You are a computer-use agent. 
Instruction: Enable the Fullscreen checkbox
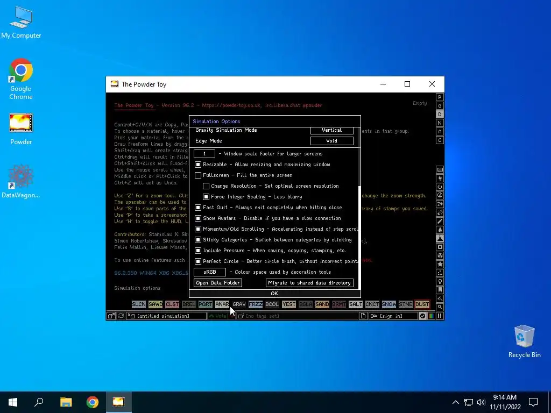coord(198,175)
